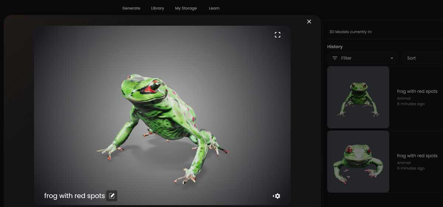Open the viewer settings gear icon
The image size is (443, 207).
pos(277,196)
